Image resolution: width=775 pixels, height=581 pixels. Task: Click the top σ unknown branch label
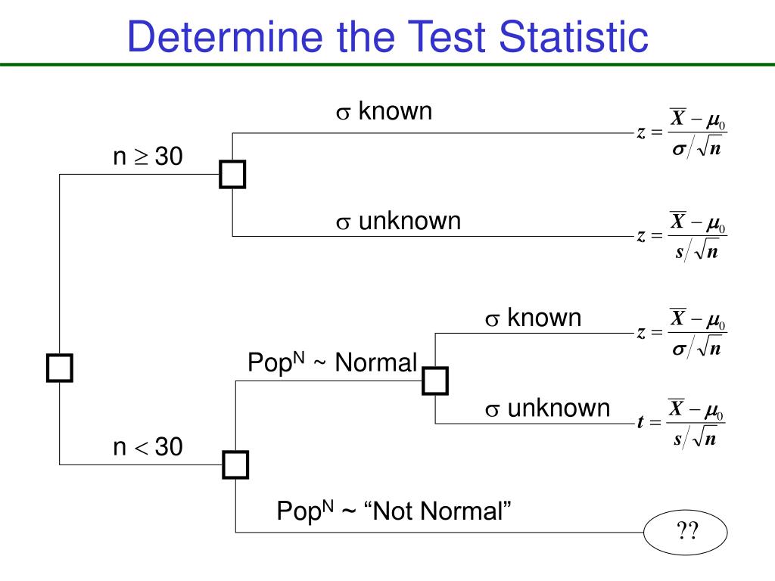398,221
